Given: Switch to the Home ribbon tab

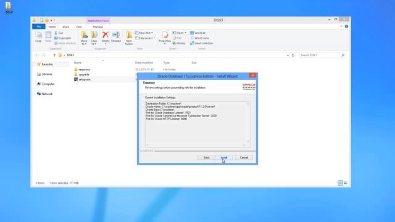Looking at the screenshot, I should [x=52, y=27].
